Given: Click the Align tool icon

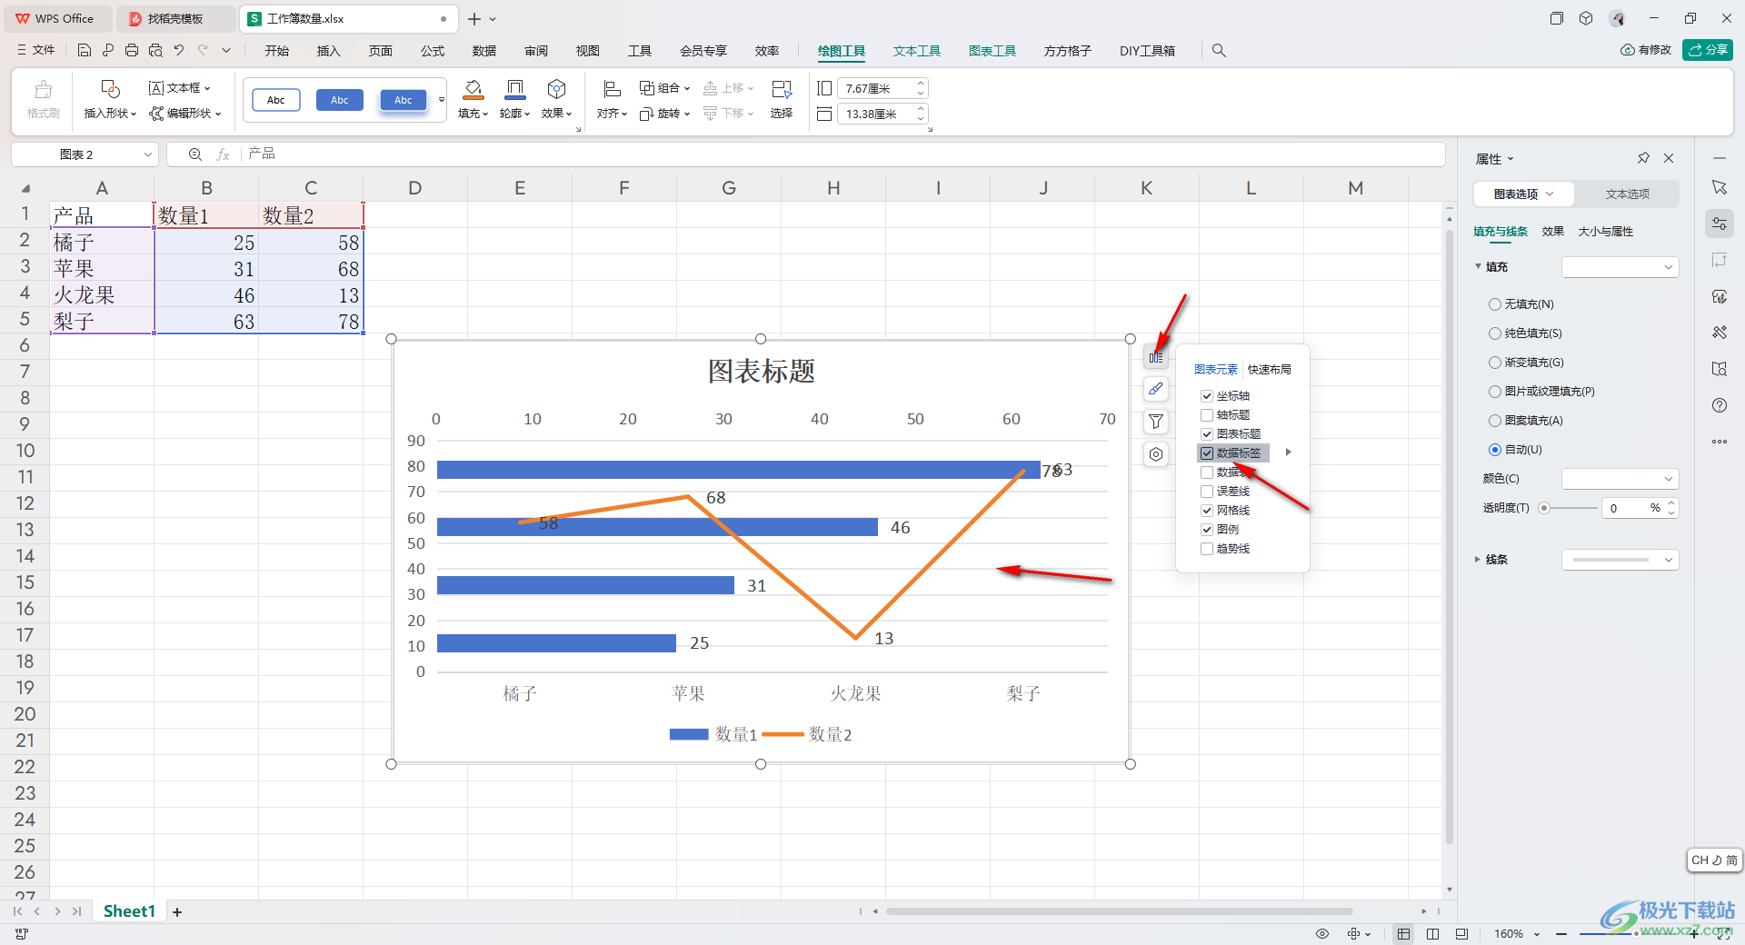Looking at the screenshot, I should coord(612,89).
